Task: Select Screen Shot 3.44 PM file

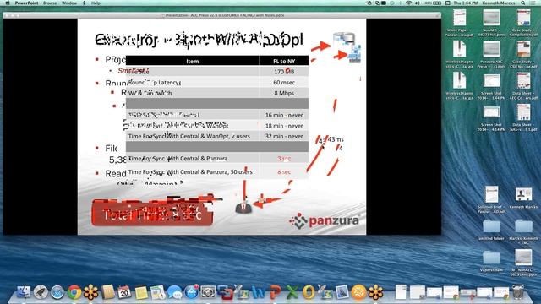Action: click(491, 86)
